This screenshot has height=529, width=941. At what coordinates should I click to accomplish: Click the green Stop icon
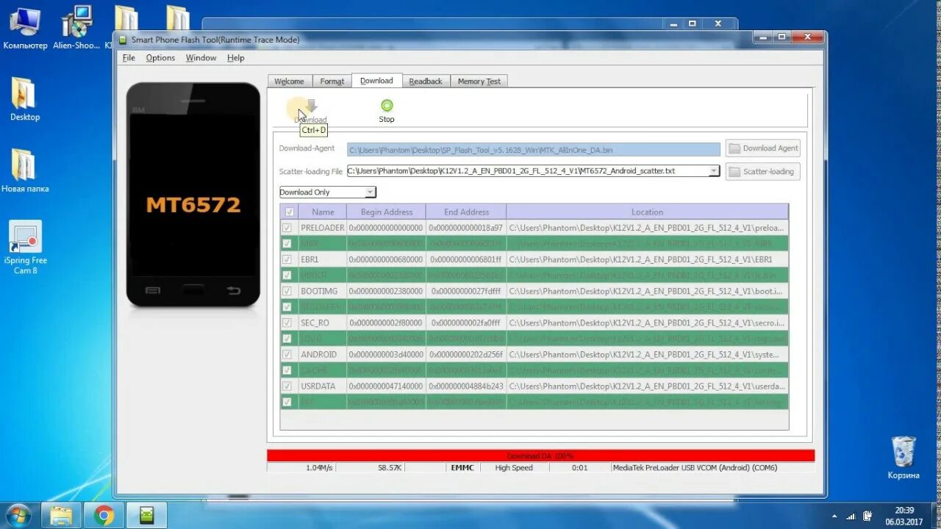387,105
